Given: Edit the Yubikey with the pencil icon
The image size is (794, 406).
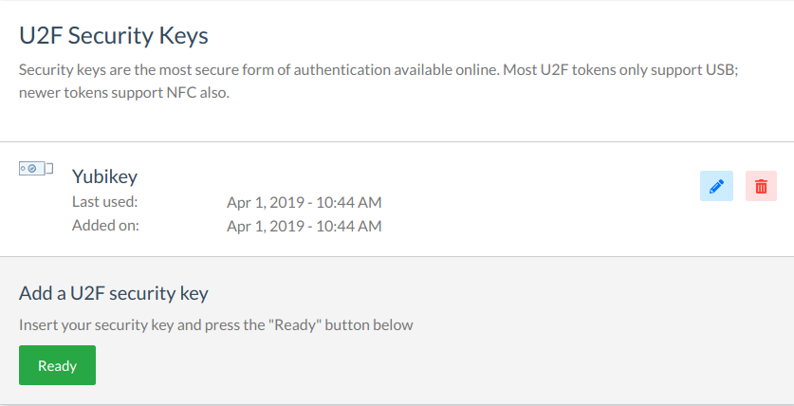Looking at the screenshot, I should (x=715, y=186).
